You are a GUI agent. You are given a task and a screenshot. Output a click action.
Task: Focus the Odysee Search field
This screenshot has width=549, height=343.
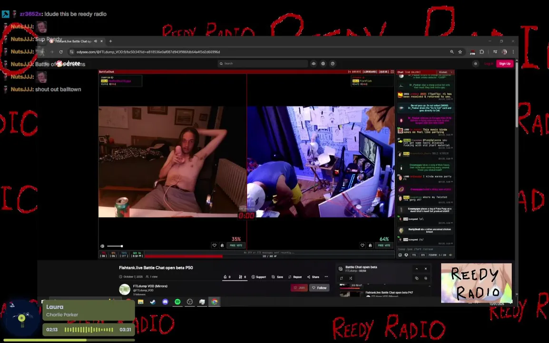(x=263, y=63)
